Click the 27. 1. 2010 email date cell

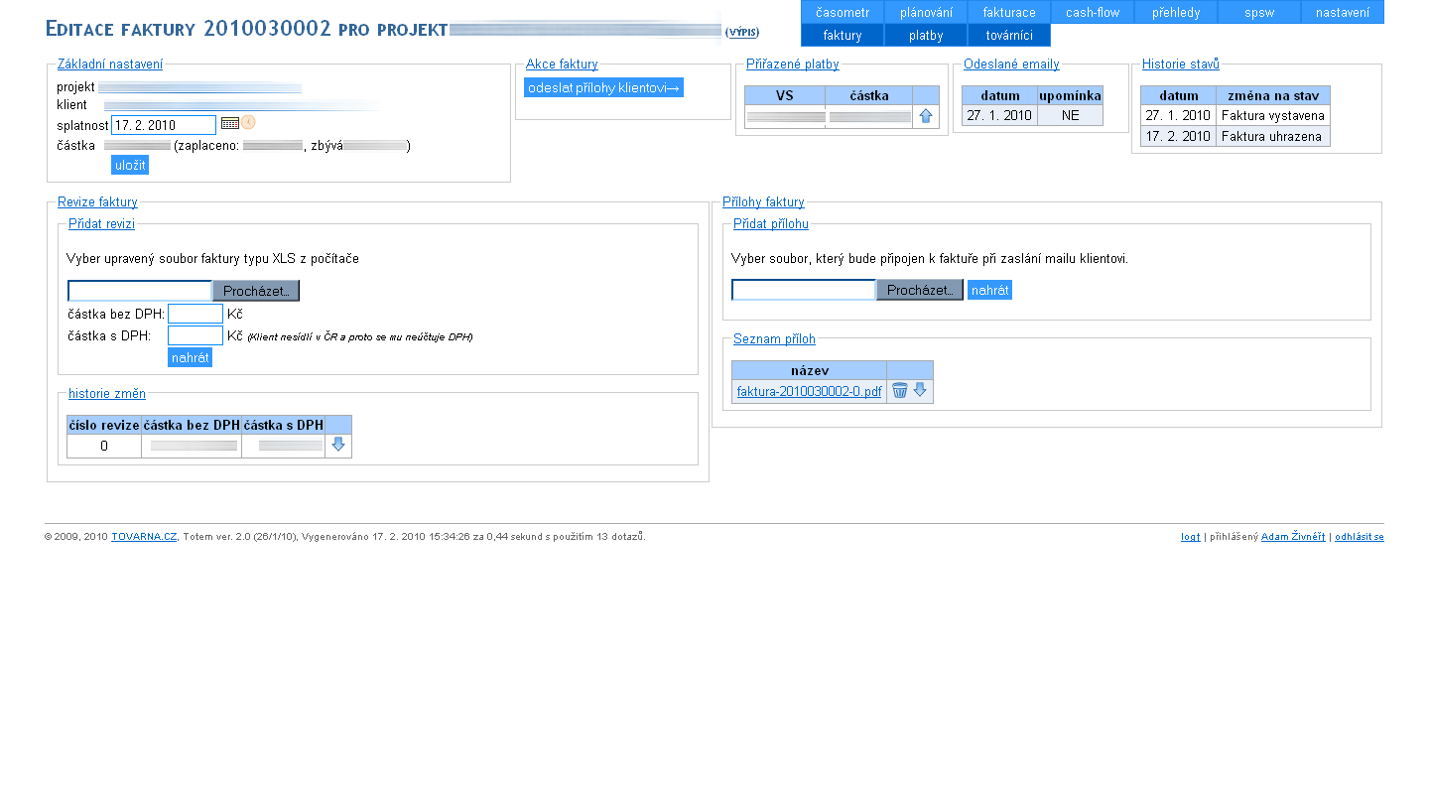pyautogui.click(x=999, y=116)
